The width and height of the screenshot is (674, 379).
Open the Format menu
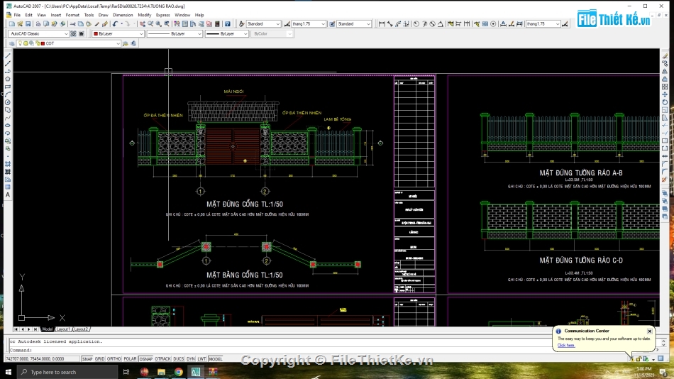(72, 15)
